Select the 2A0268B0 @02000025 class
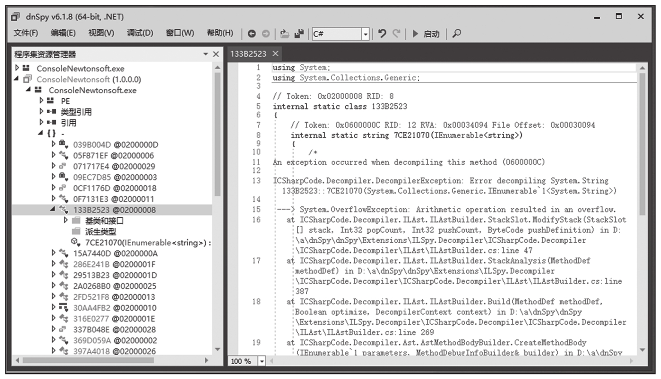Screen dimensions: 661x379 click(x=115, y=286)
